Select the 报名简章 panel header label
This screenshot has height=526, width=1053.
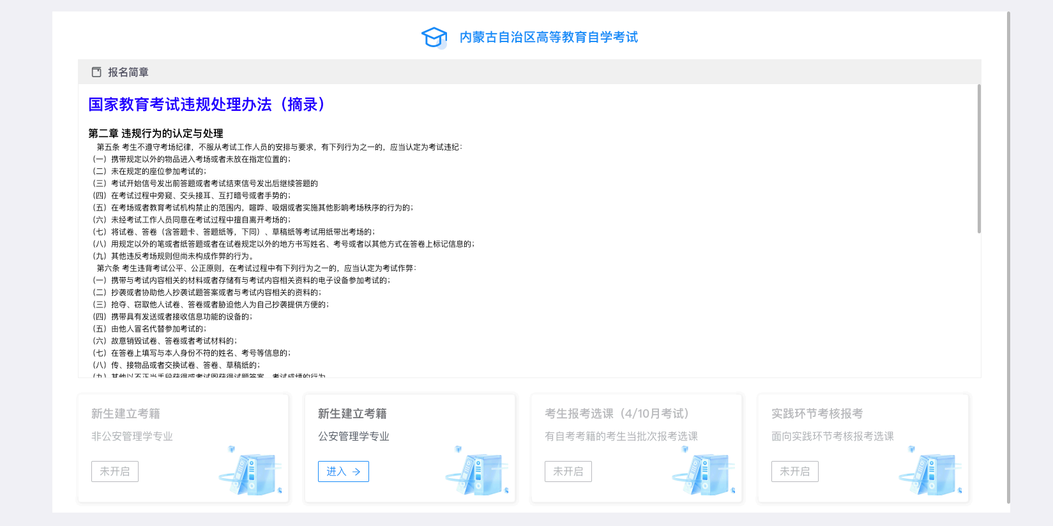128,73
